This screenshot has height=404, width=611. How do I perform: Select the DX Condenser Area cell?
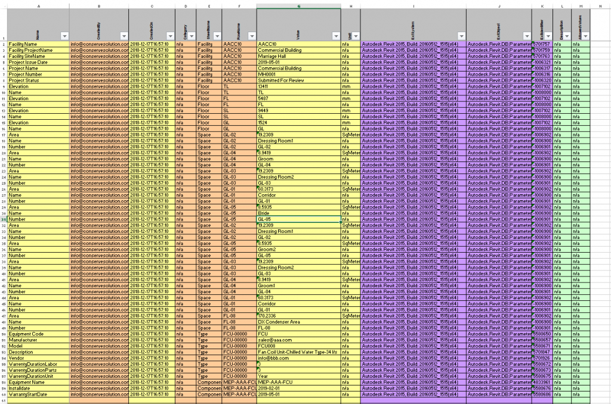(298, 322)
